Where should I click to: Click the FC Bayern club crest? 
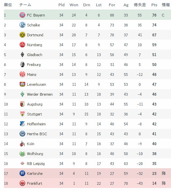pyautogui.click(x=22, y=15)
